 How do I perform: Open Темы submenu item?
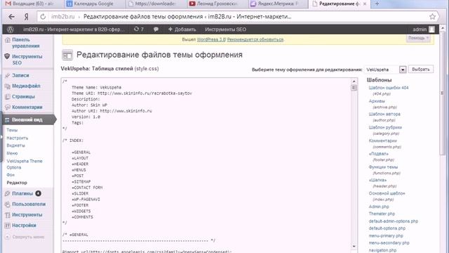[x=12, y=130]
